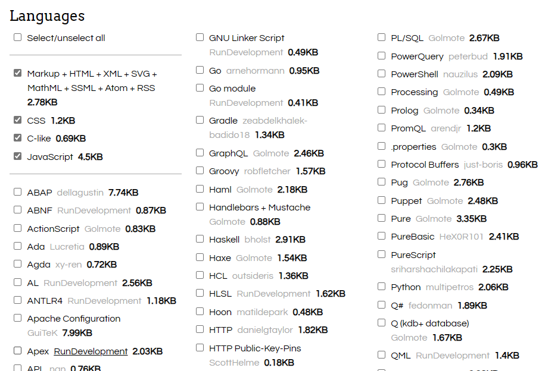Screen dimensions: 545x371
Task: Uncheck the CSS language
Action: (17, 120)
